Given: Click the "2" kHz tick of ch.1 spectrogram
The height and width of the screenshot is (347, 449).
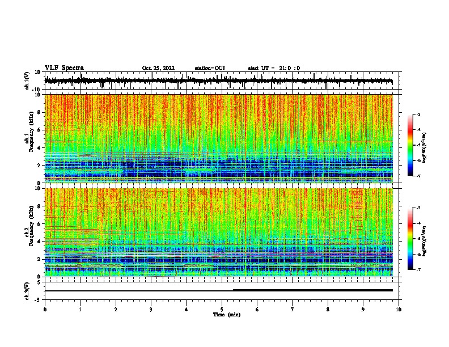Looking at the screenshot, I should click(x=39, y=165).
